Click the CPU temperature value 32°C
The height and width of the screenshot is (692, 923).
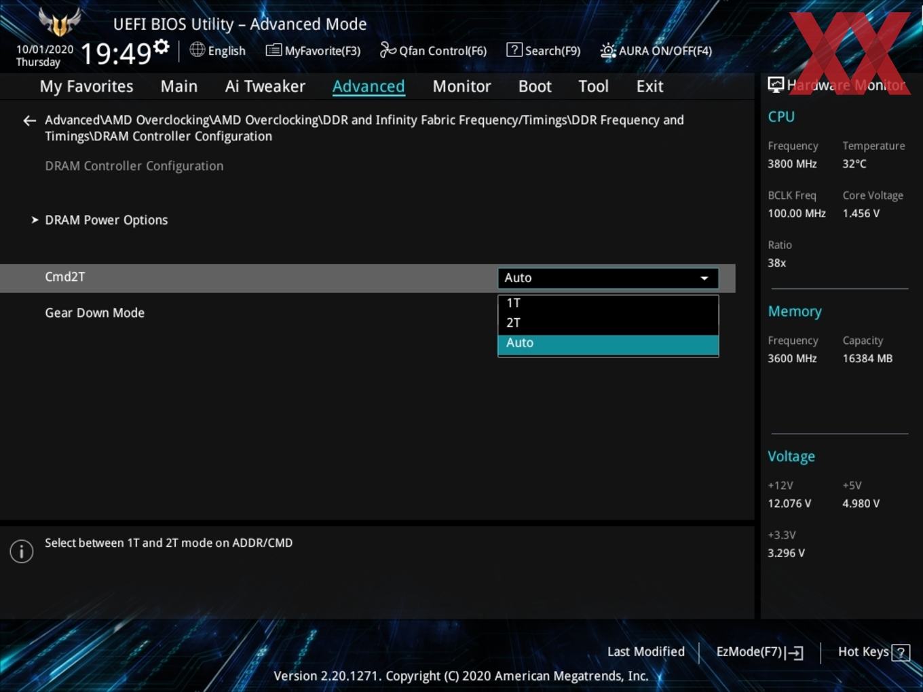(854, 164)
